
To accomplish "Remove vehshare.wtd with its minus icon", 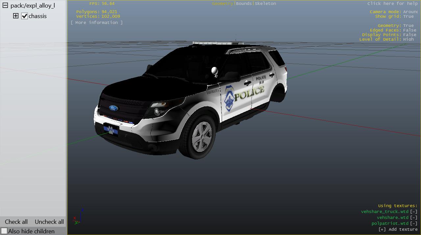I will coord(414,218).
